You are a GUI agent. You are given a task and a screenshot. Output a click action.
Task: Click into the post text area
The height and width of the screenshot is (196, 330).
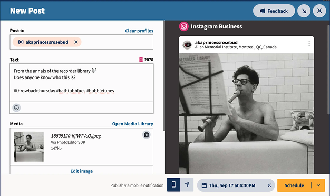82,82
